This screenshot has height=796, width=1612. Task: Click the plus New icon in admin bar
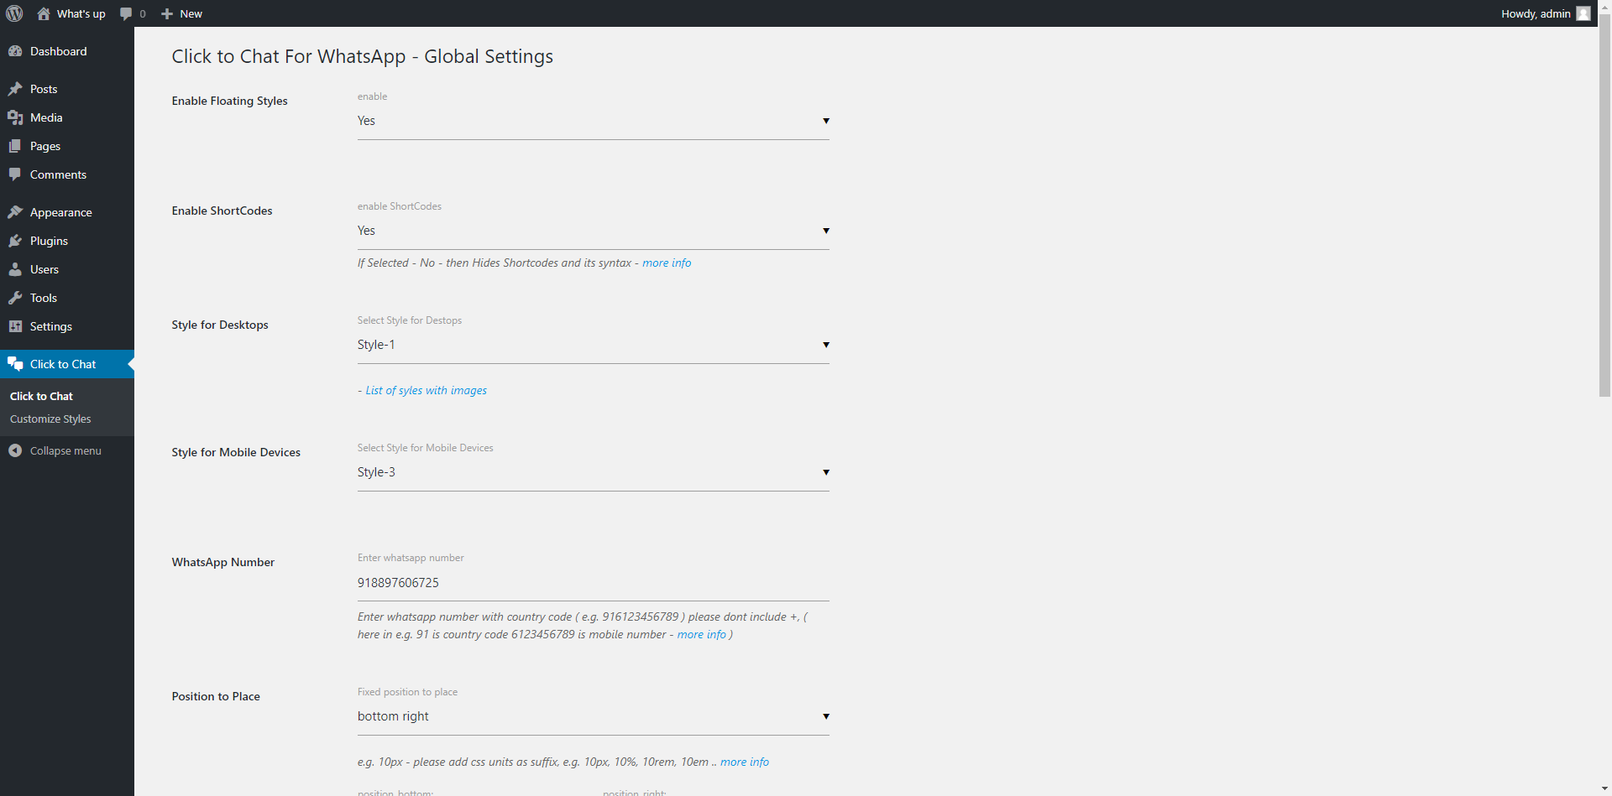point(167,13)
